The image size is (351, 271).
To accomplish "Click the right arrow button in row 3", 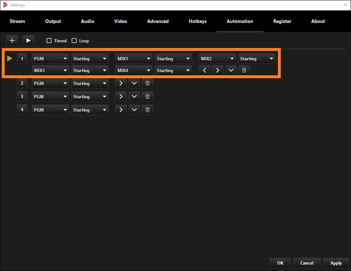I will click(121, 96).
